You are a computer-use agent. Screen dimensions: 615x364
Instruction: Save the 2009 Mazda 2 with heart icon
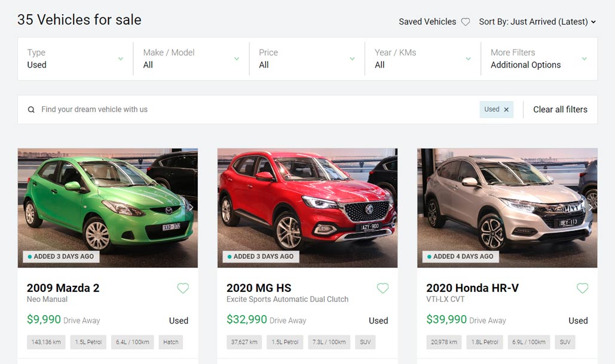(183, 288)
